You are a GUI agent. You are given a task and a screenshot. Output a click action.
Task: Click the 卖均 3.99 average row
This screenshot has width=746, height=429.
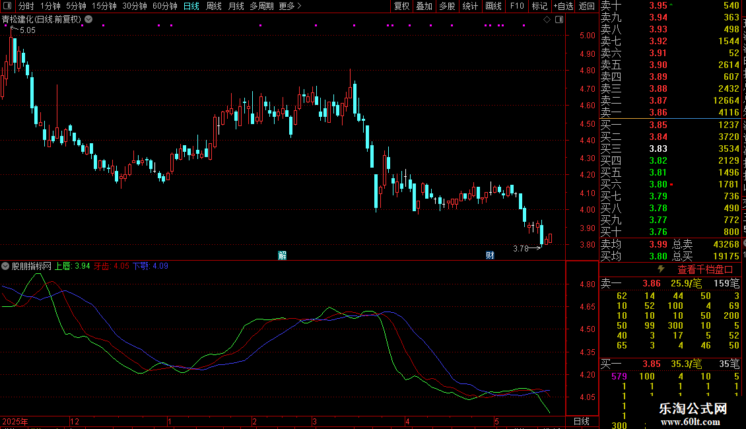(634, 244)
